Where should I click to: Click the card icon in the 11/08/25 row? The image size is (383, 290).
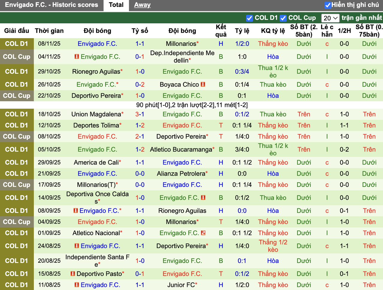pos(77,285)
